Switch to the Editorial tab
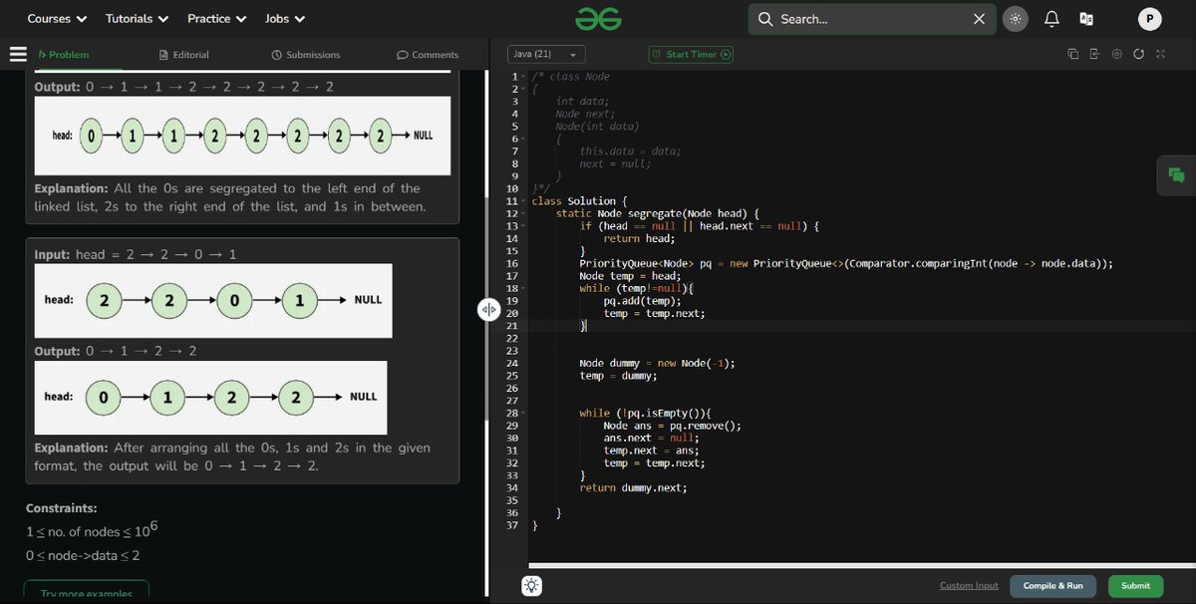1196x604 pixels. [x=184, y=55]
